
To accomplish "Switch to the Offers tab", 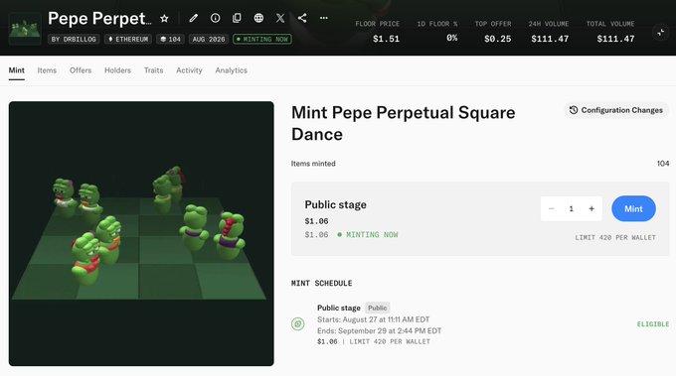I will [x=81, y=70].
